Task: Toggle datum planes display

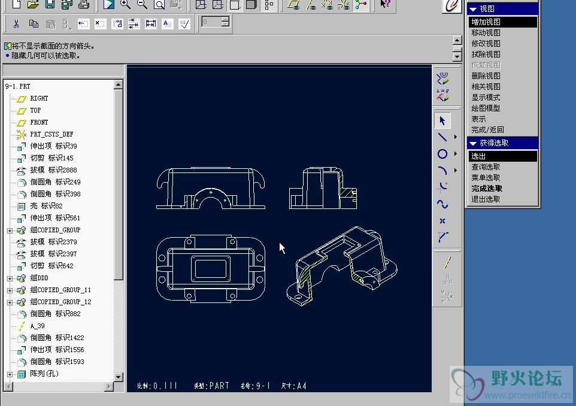Action: (x=293, y=4)
